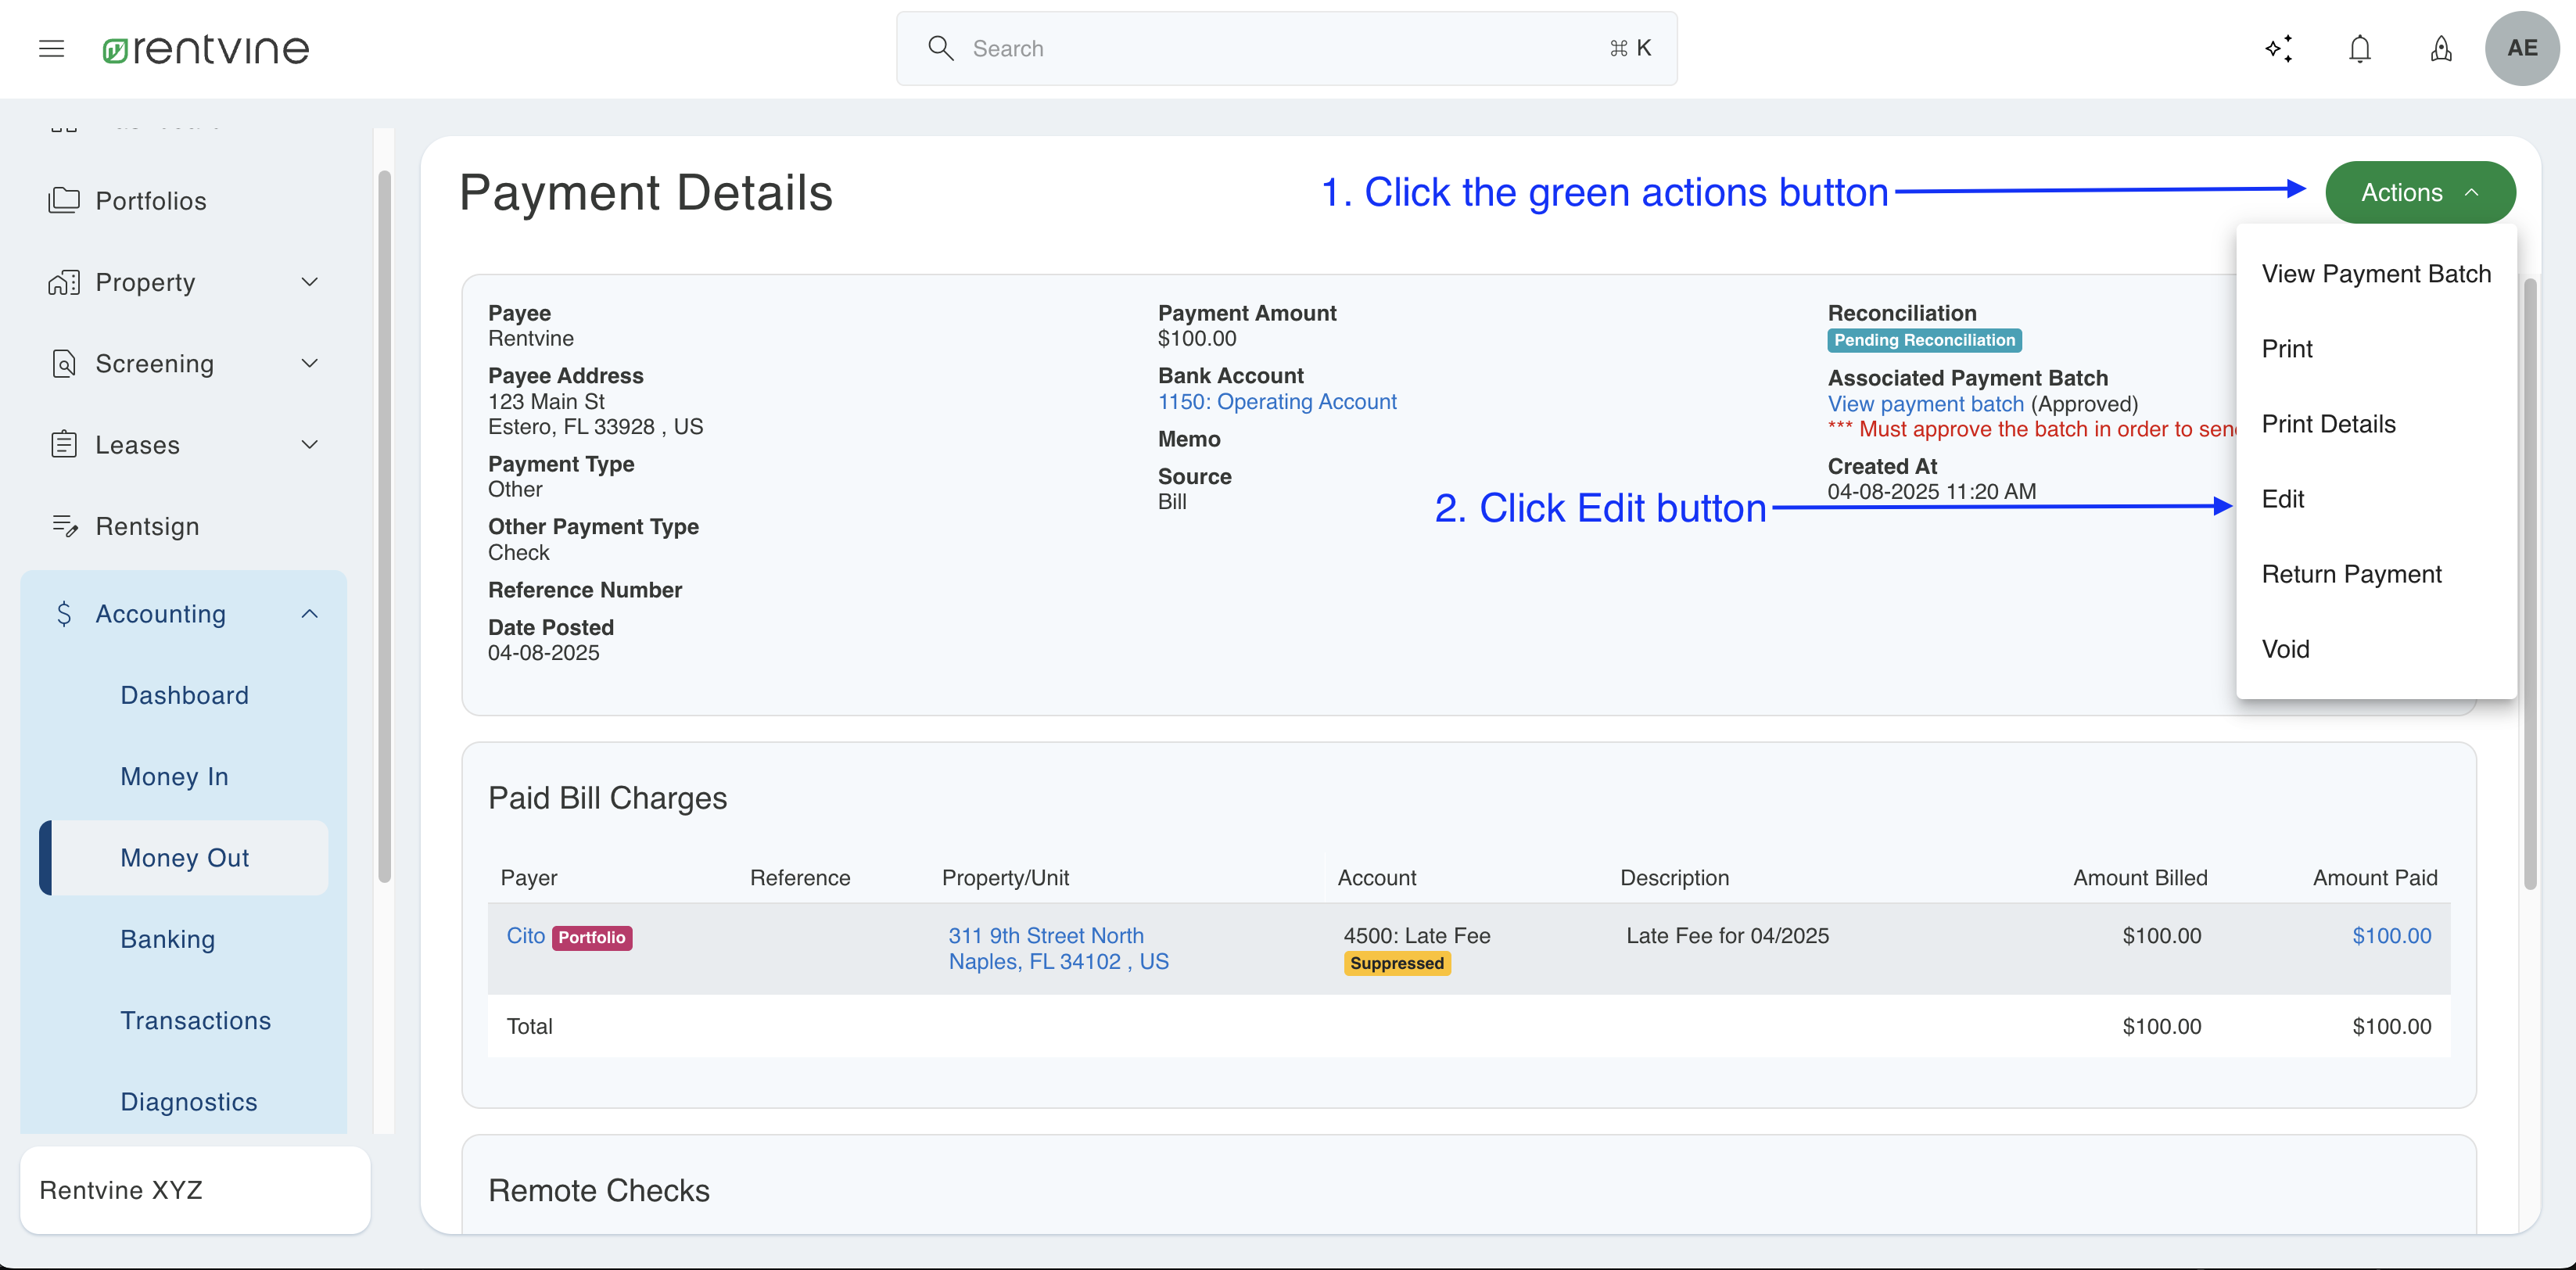Open the 1150: Operating Account link
The width and height of the screenshot is (2576, 1270).
point(1277,402)
